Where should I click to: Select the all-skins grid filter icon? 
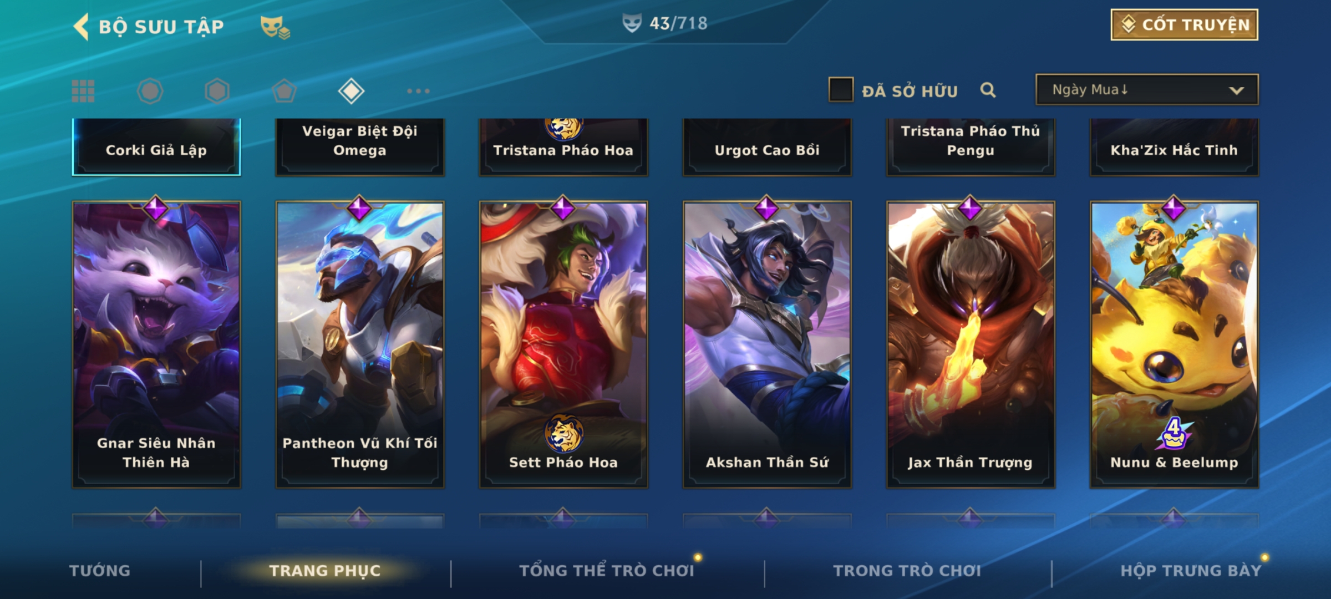pos(83,91)
